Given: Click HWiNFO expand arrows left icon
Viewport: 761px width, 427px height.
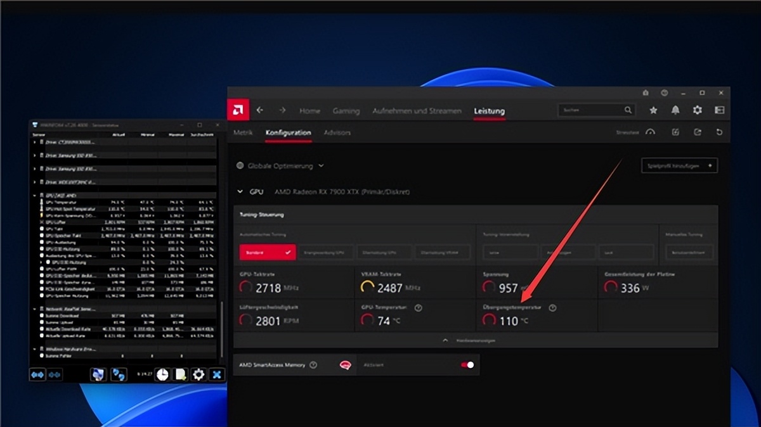Looking at the screenshot, I should 38,375.
